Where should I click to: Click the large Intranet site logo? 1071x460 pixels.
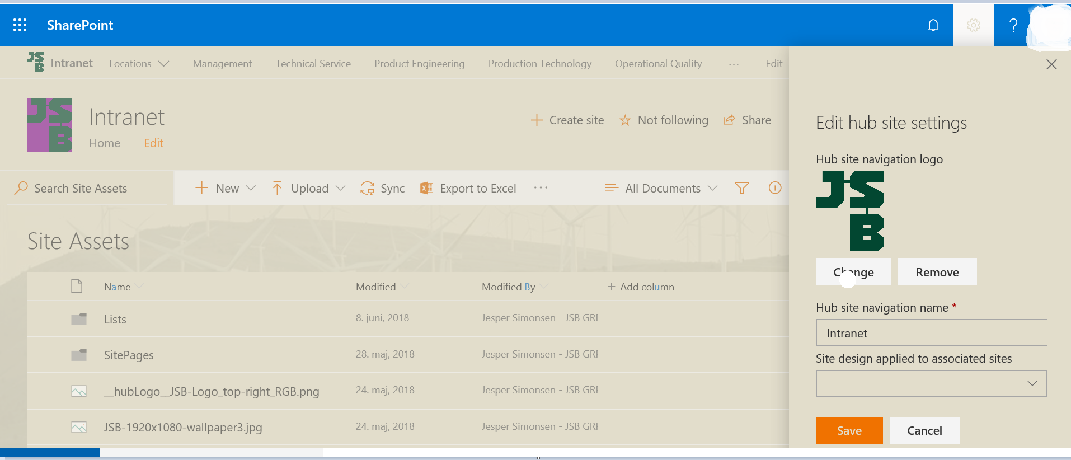49,125
